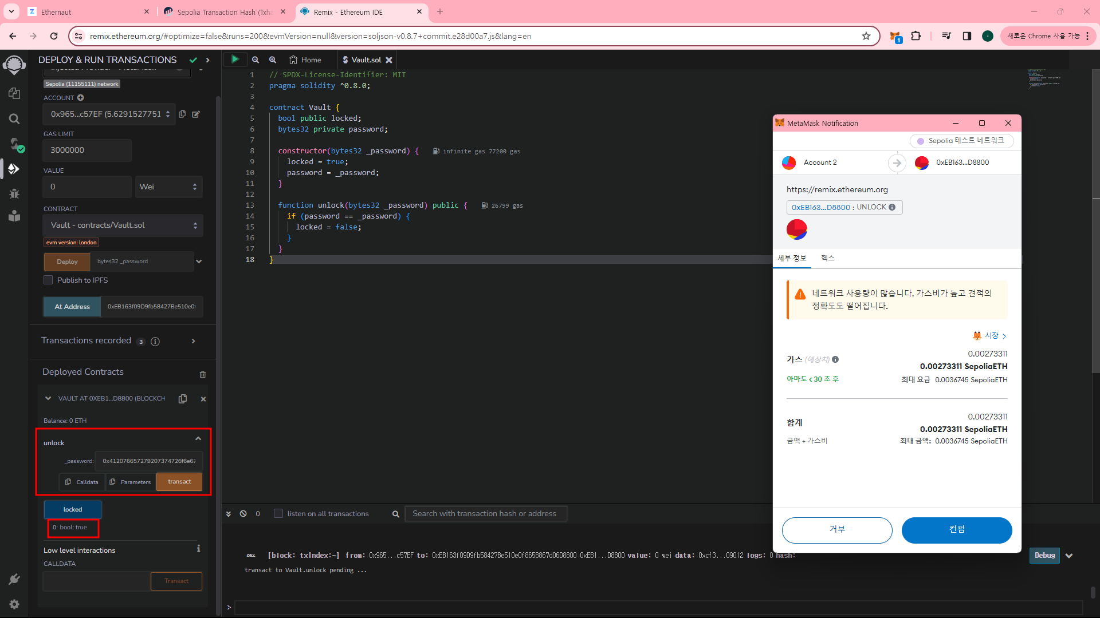The height and width of the screenshot is (618, 1100).
Task: Collapse the unlock function parameters
Action: [198, 439]
